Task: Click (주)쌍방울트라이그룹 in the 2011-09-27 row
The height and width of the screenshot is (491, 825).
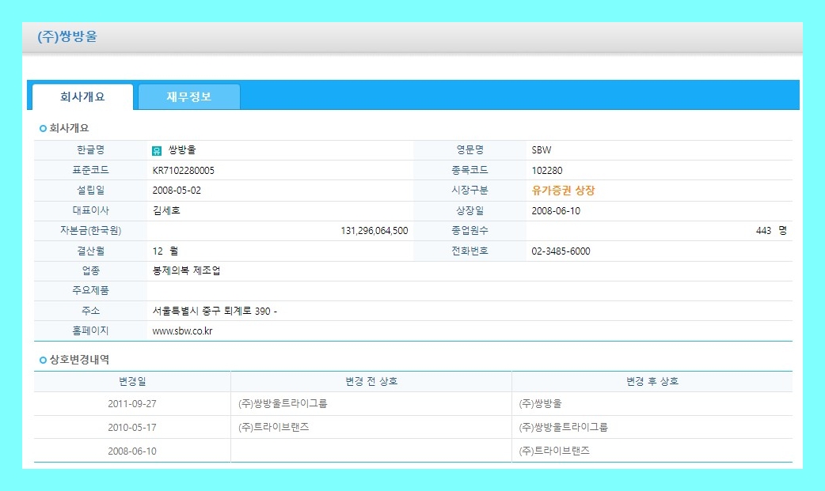Action: (283, 403)
